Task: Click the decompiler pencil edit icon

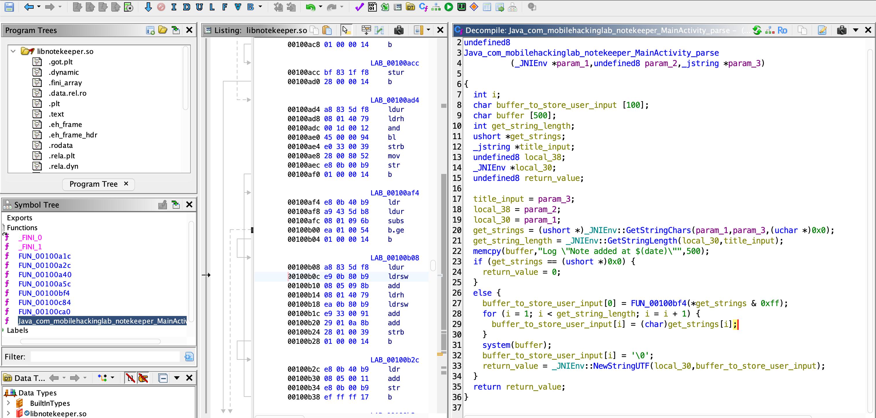Action: tap(822, 30)
